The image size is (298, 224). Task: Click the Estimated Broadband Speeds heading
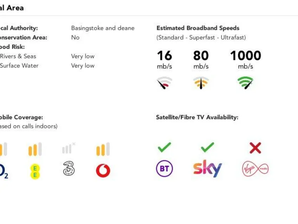tap(198, 28)
